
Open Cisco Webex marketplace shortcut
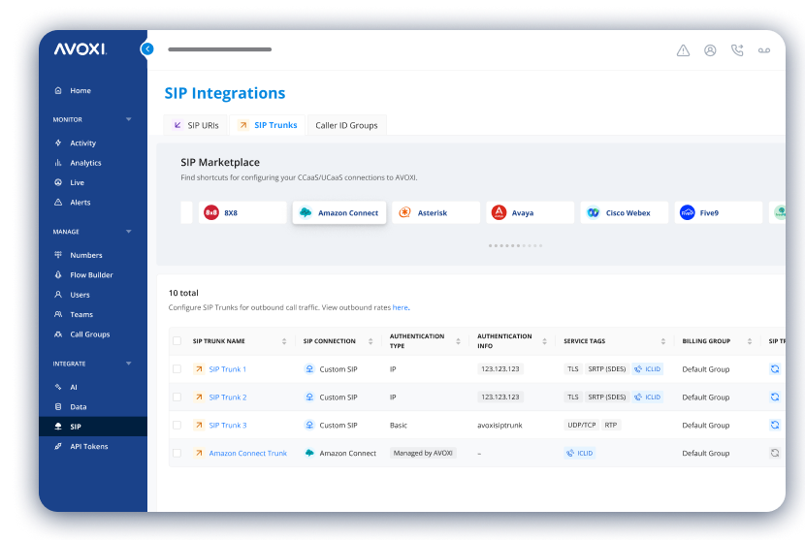coord(625,212)
